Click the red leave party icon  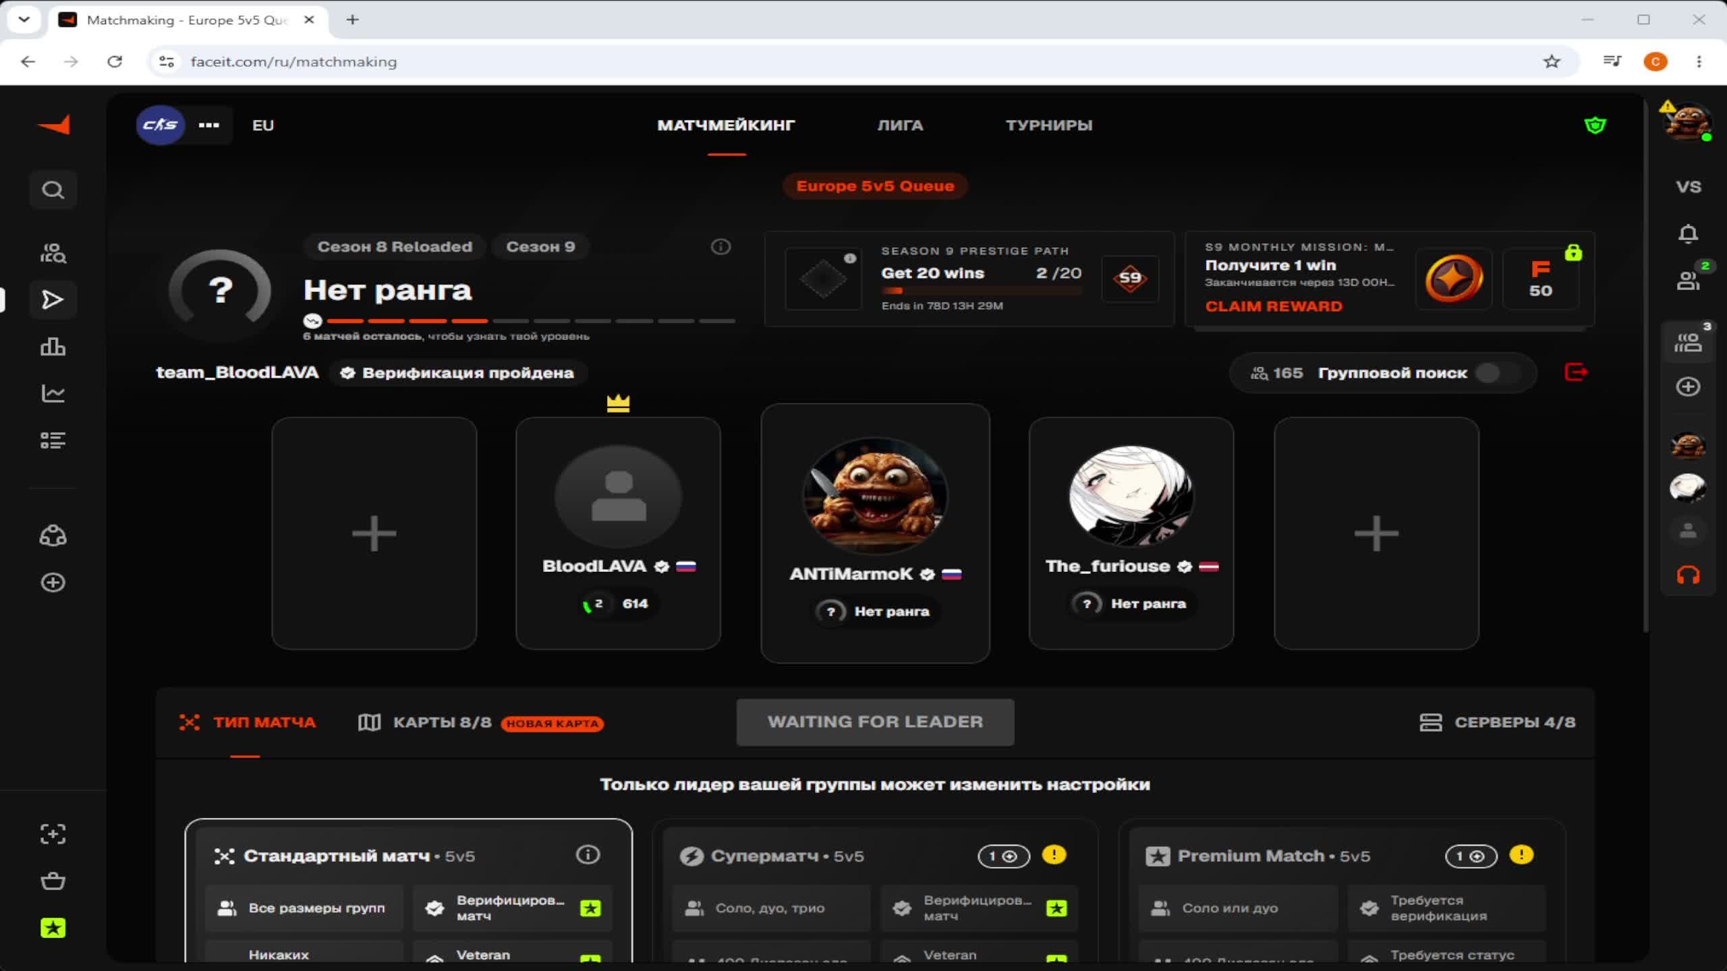(x=1576, y=372)
